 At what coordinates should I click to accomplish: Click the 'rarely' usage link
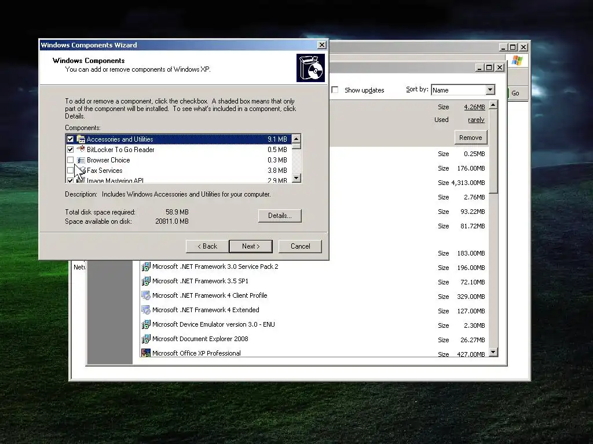[476, 120]
